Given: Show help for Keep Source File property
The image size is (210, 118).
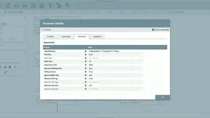Looking at the screenshot, I should [86, 65].
